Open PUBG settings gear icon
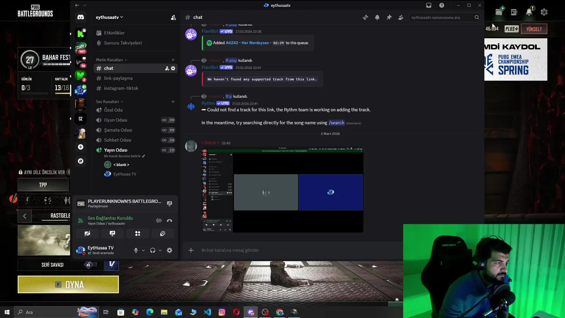This screenshot has height=318, width=565. point(544,12)
